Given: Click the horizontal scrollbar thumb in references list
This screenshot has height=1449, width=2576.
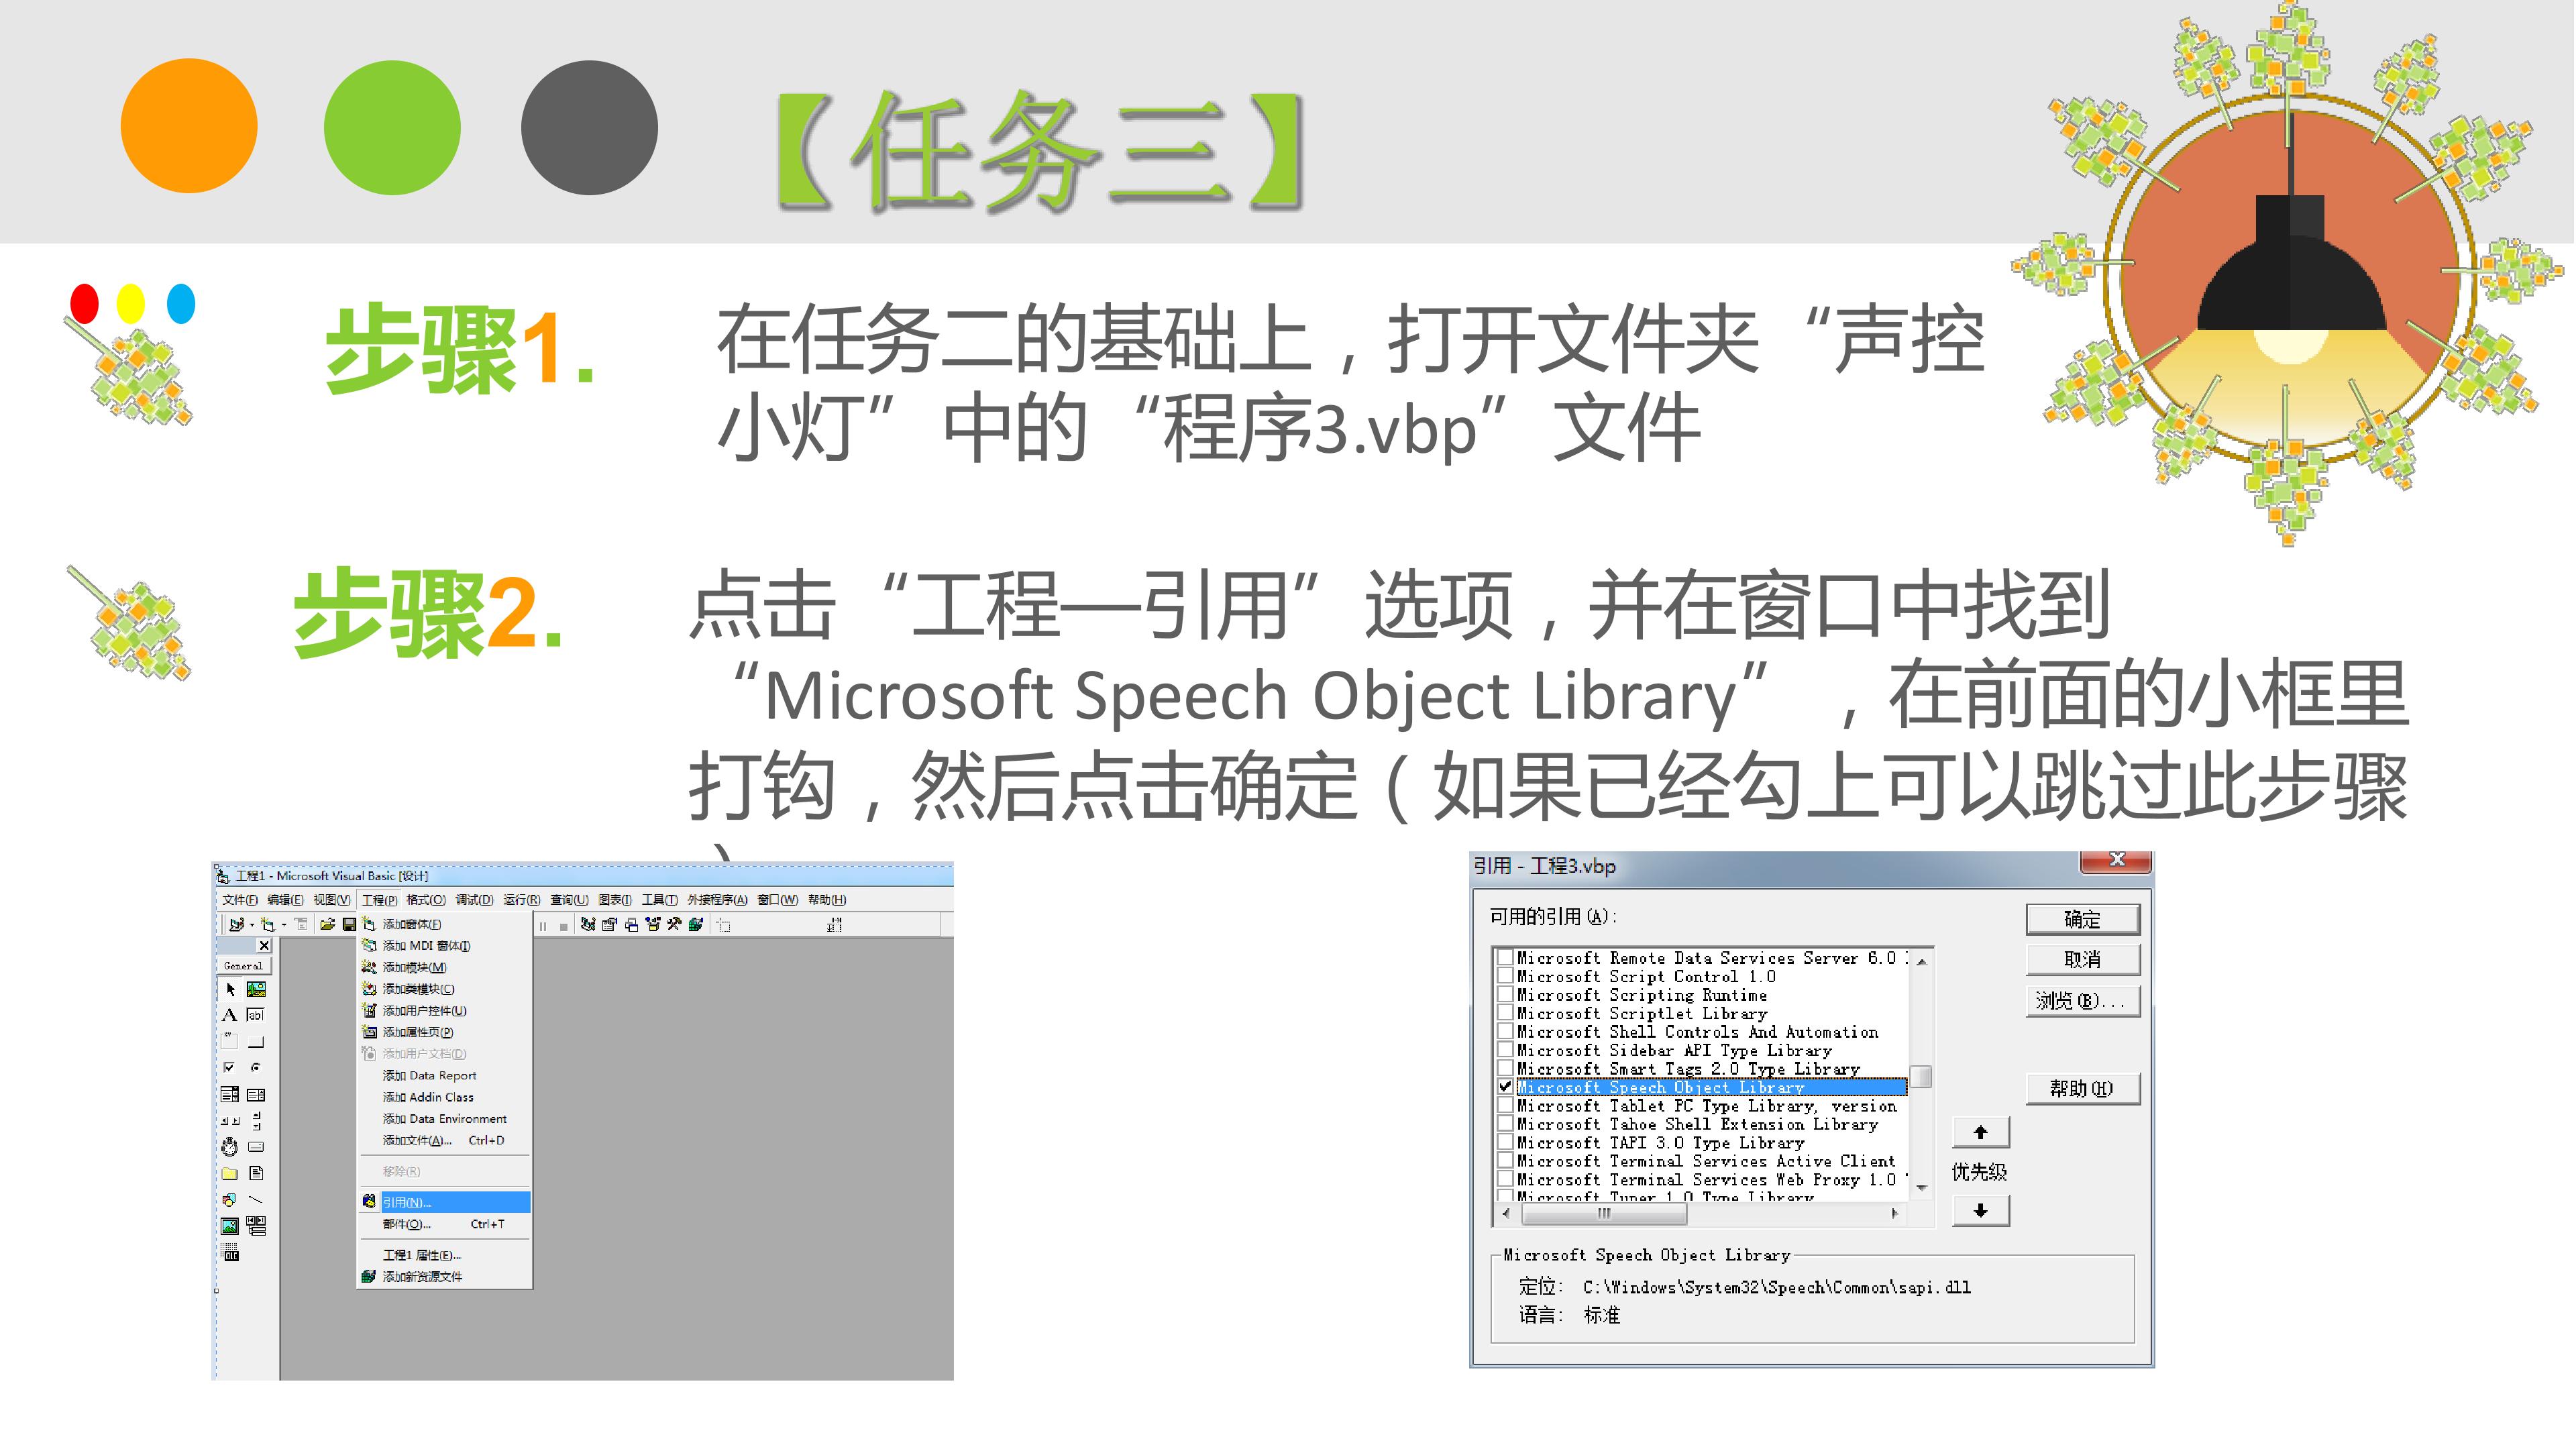Looking at the screenshot, I should coord(1604,1214).
